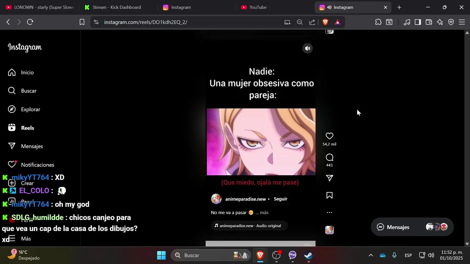Open animeparadise.new Audio original link
The image size is (470, 264).
[x=249, y=226]
